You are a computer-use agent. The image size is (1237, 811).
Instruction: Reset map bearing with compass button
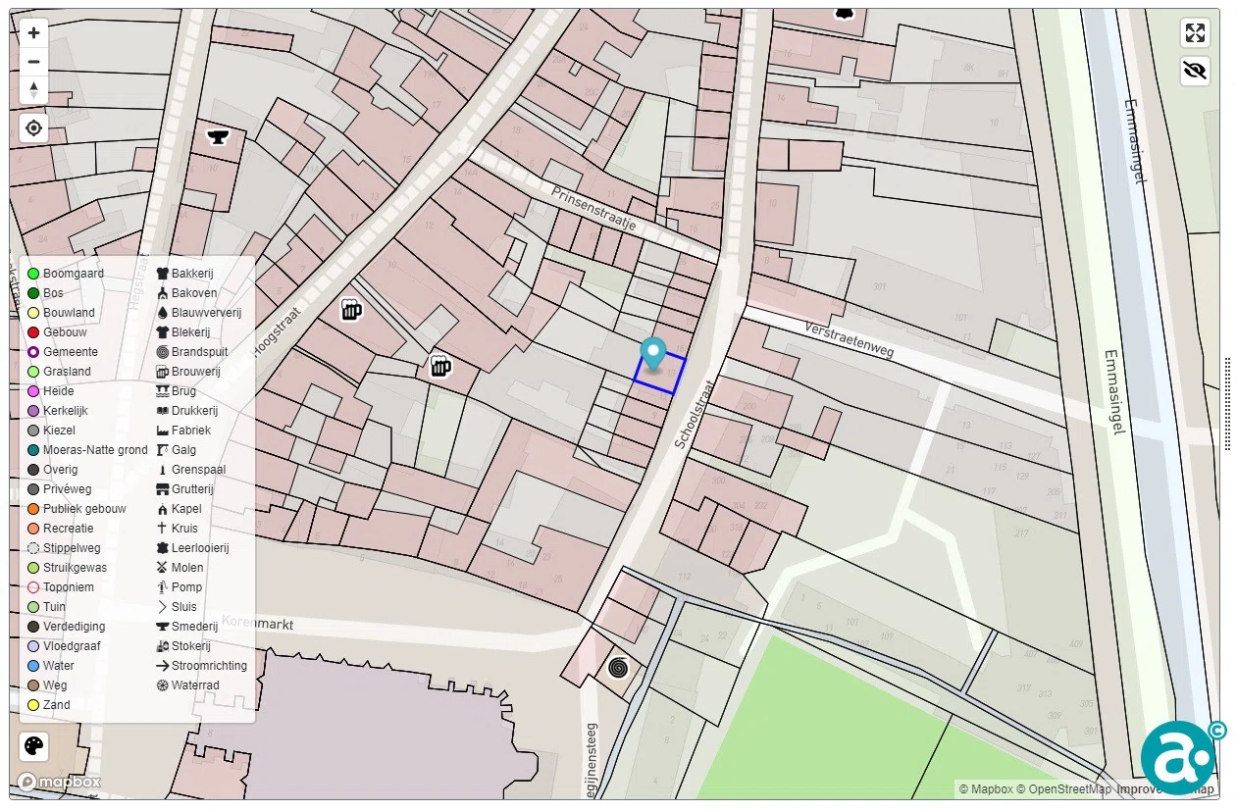tap(34, 90)
